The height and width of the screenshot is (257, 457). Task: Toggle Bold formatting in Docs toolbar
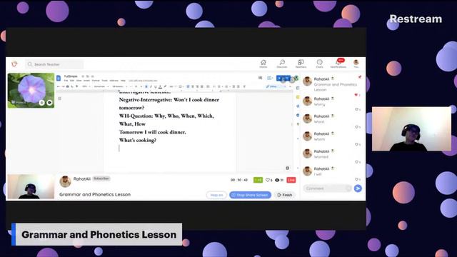click(x=146, y=86)
